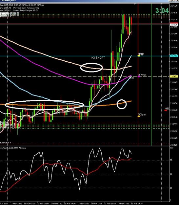Click the Current Days Range= 18.72 text

point(25,10)
